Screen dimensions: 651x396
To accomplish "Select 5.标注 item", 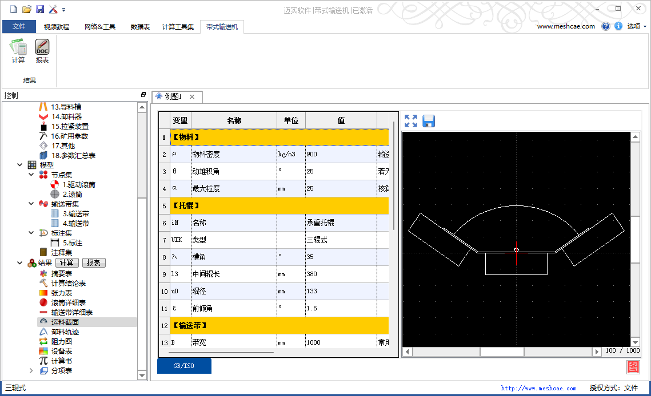I will (x=72, y=243).
